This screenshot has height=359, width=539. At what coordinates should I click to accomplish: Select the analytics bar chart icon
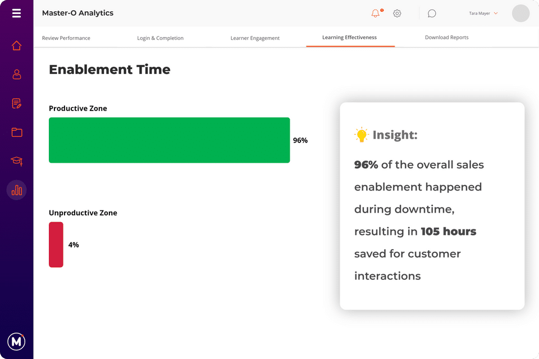click(16, 190)
